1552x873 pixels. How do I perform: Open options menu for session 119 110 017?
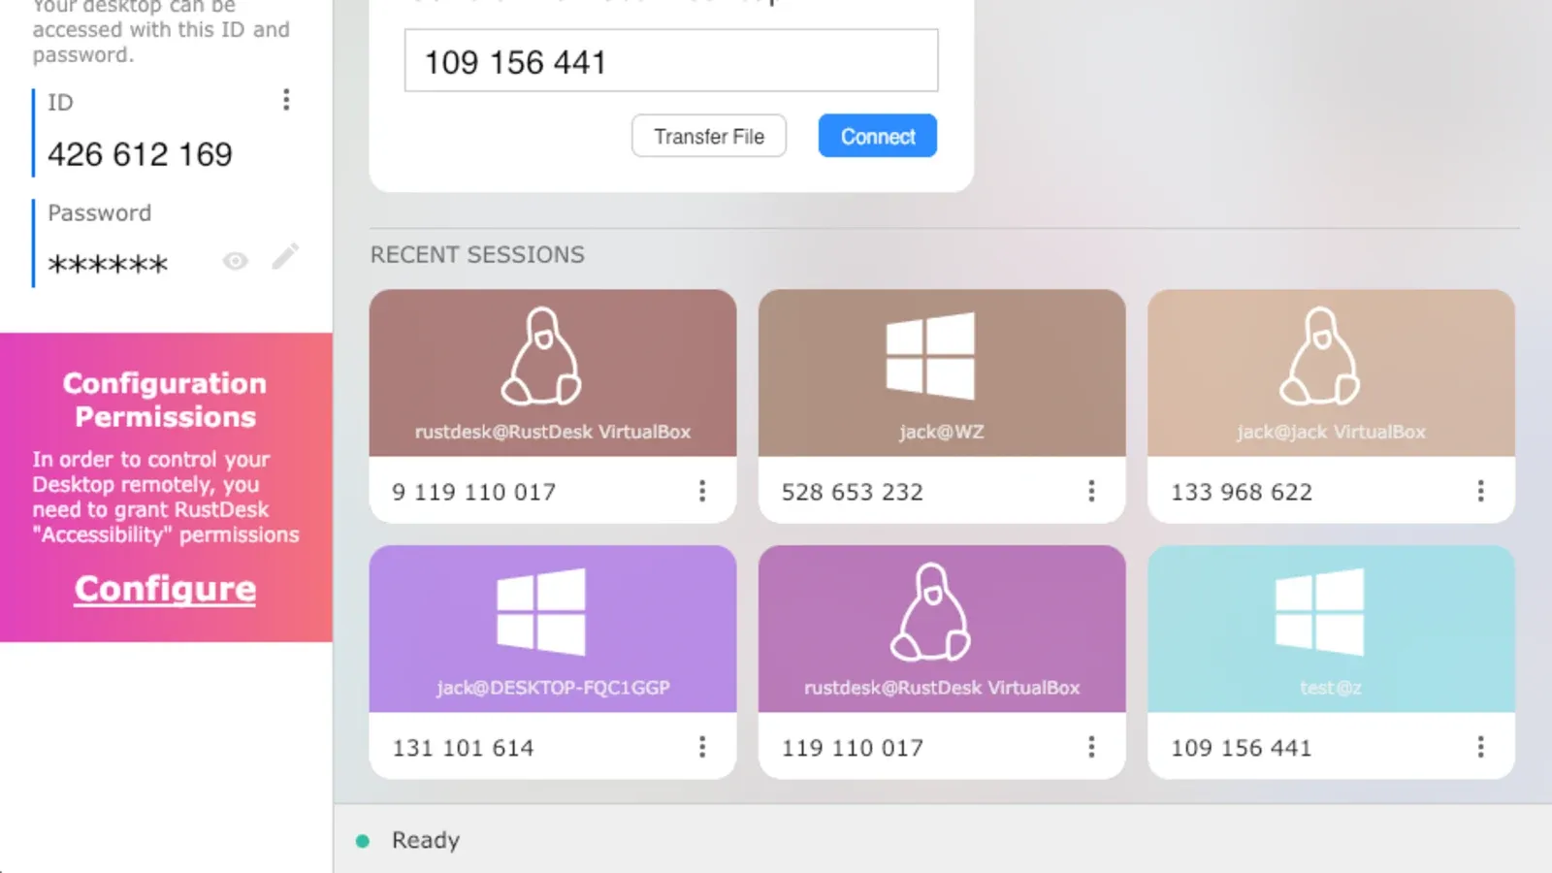pyautogui.click(x=1091, y=747)
